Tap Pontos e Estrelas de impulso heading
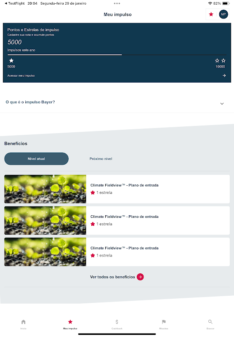Screen dimensions: 234x337 pos(33,30)
